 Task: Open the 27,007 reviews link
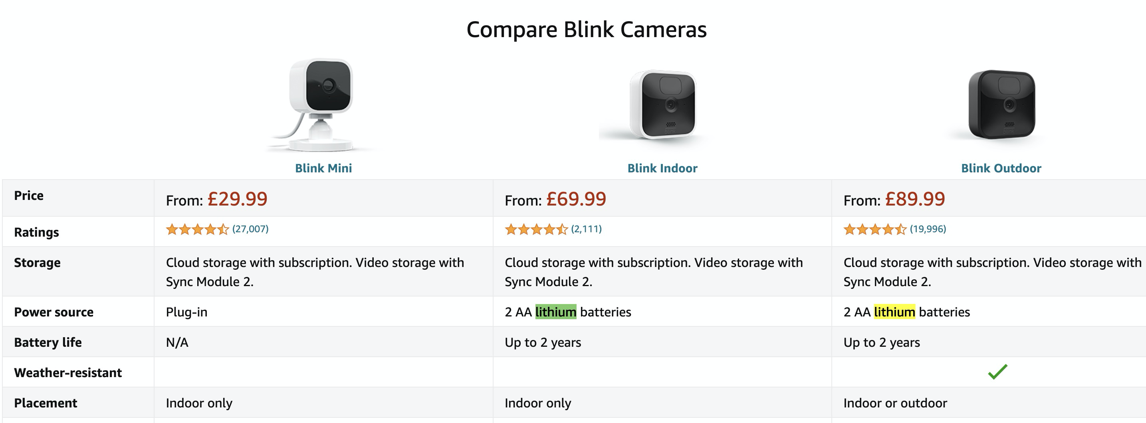[x=250, y=229]
